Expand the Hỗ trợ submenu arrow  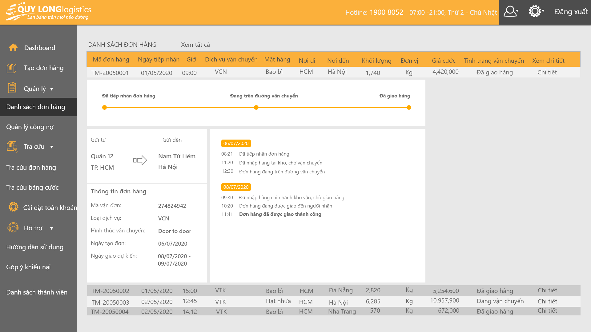tap(52, 228)
